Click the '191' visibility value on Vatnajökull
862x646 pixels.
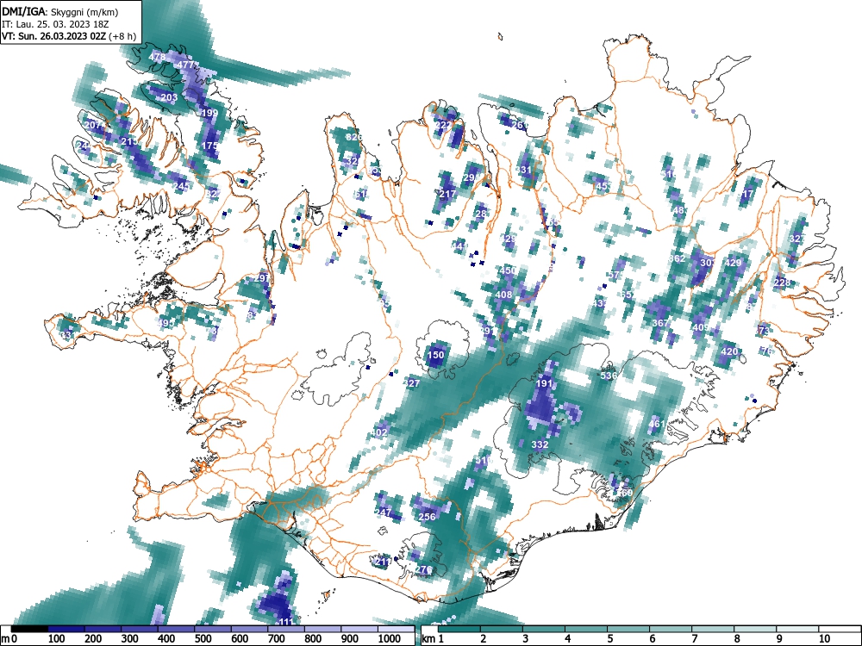coord(544,384)
